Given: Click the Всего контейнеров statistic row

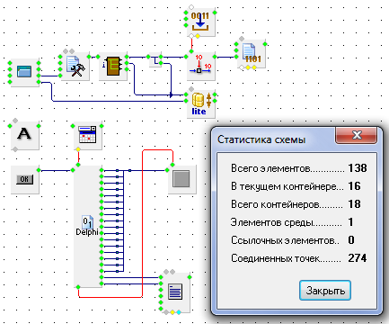Looking at the screenshot, I should point(296,204).
